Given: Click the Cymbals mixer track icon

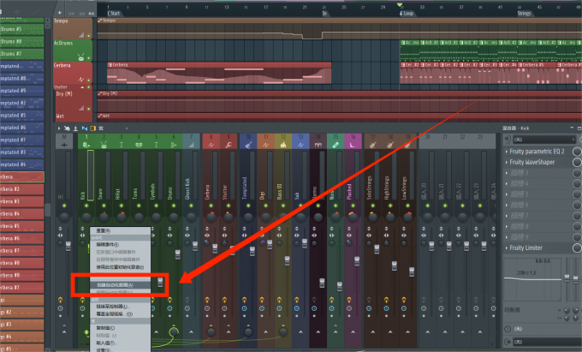Looking at the screenshot, I should click(x=156, y=145).
